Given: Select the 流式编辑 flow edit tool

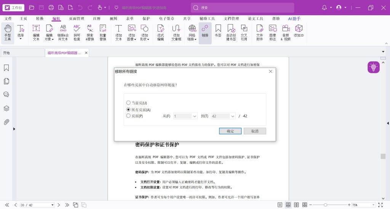Looking at the screenshot, I should coord(160,33).
